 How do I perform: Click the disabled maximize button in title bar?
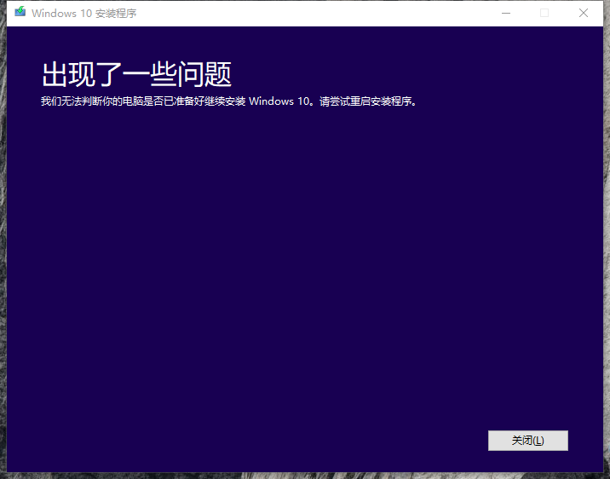tap(544, 13)
